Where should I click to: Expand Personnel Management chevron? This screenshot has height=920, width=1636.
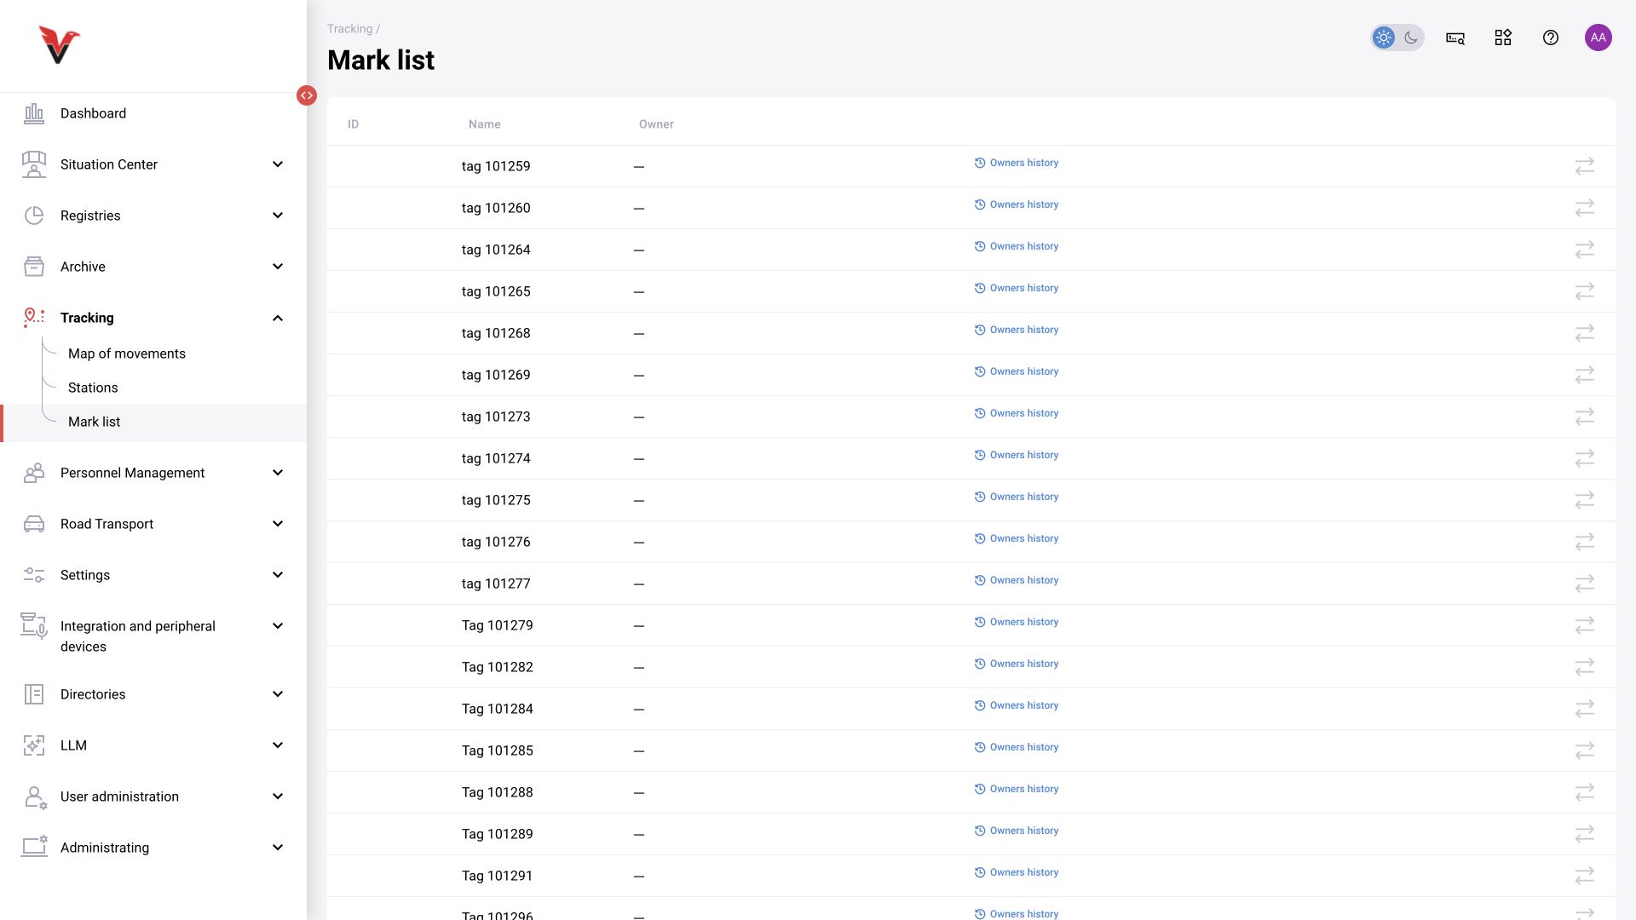click(x=278, y=473)
